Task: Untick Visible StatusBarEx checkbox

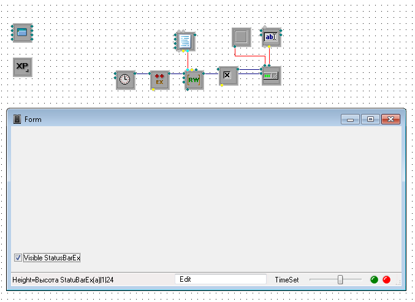Action: click(x=18, y=257)
